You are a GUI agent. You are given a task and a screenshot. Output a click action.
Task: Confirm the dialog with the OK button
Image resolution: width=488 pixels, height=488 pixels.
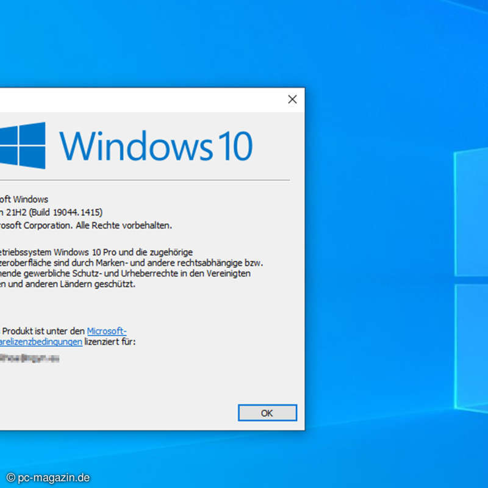(x=267, y=413)
